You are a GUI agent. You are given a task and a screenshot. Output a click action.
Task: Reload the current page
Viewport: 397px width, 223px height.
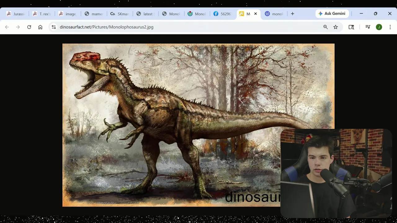coord(29,27)
